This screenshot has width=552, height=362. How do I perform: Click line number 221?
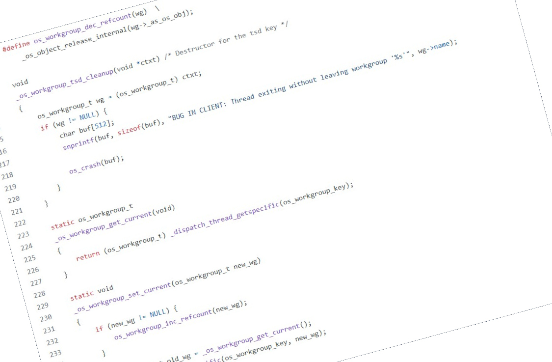pyautogui.click(x=17, y=211)
